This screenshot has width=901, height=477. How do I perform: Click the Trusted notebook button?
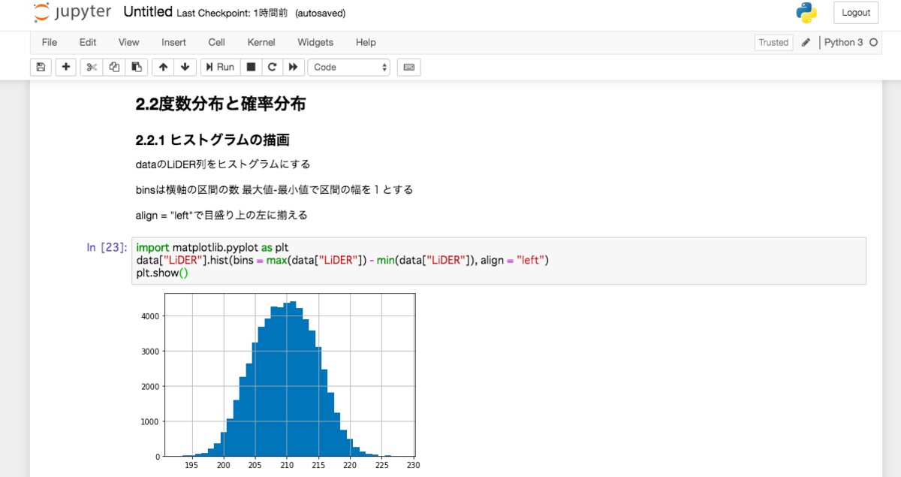773,42
